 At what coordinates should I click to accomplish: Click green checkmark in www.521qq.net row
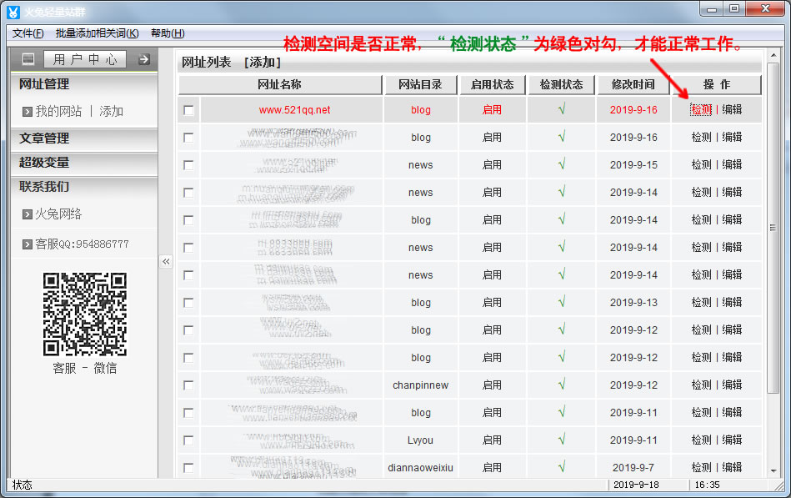point(562,109)
